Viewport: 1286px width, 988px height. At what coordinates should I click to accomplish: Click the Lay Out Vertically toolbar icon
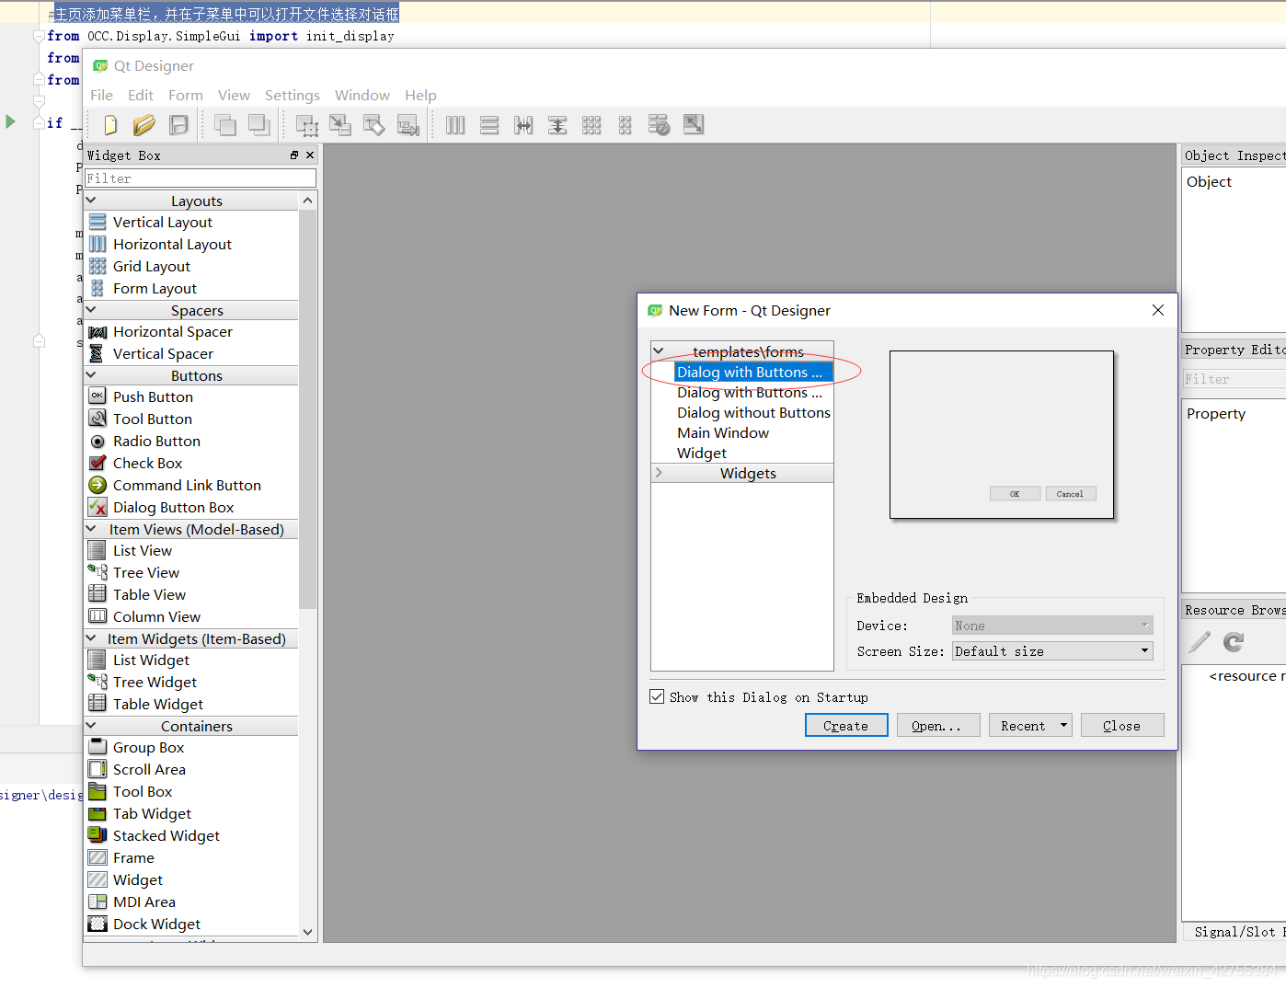(489, 125)
